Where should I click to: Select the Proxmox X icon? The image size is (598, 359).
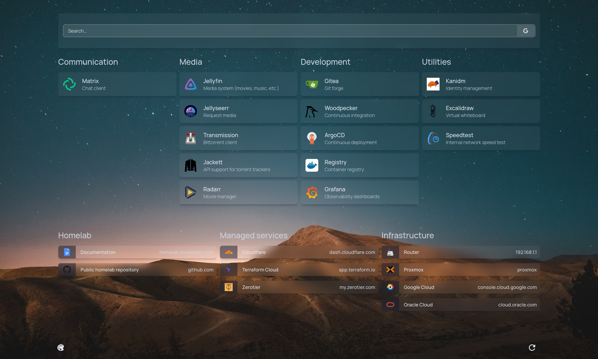tap(390, 270)
